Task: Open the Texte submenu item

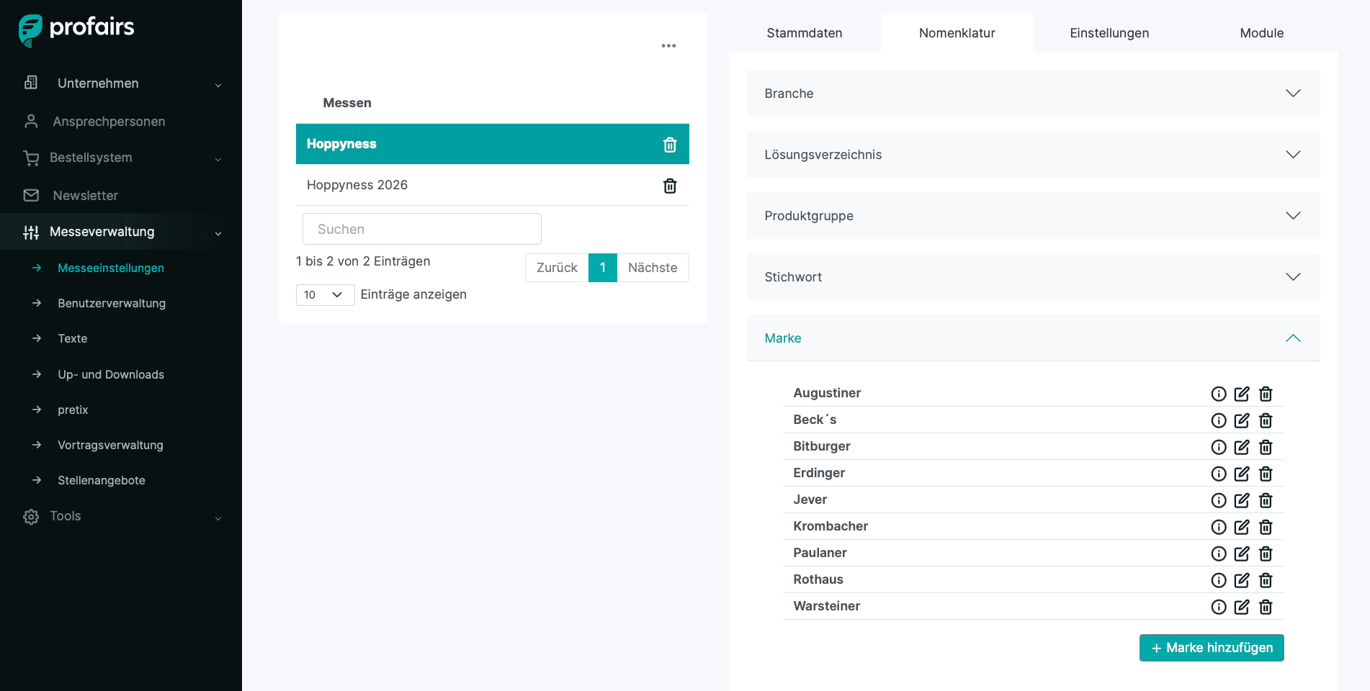Action: (73, 338)
